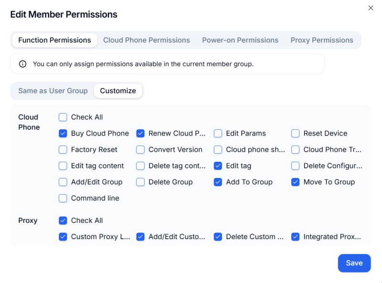This screenshot has width=382, height=283.
Task: Click the Proxy section label
Action: 28,220
